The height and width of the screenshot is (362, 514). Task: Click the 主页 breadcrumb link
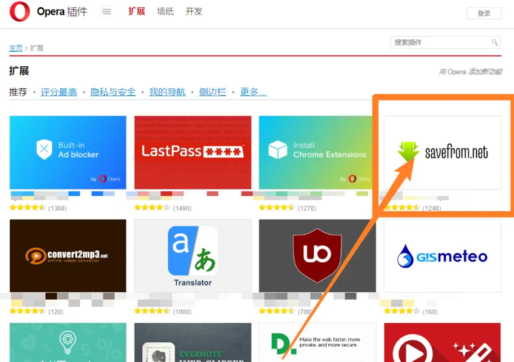(x=16, y=48)
